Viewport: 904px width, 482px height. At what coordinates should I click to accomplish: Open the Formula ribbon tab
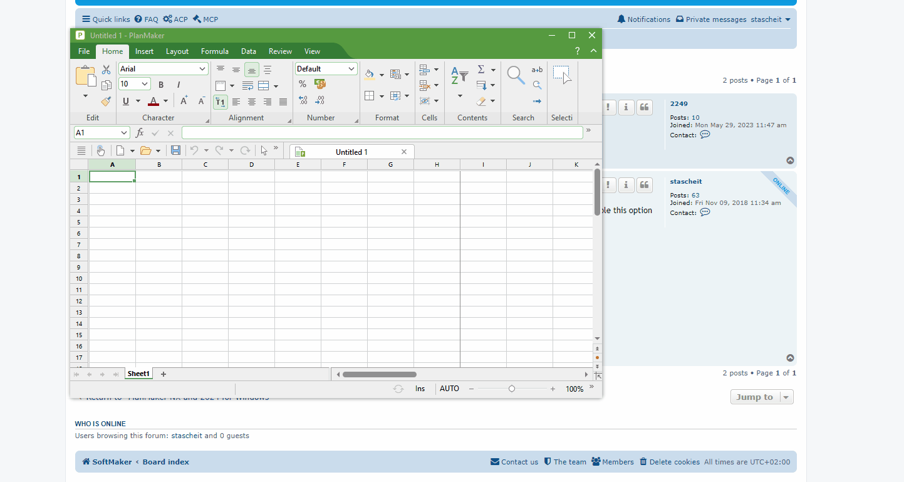click(214, 51)
